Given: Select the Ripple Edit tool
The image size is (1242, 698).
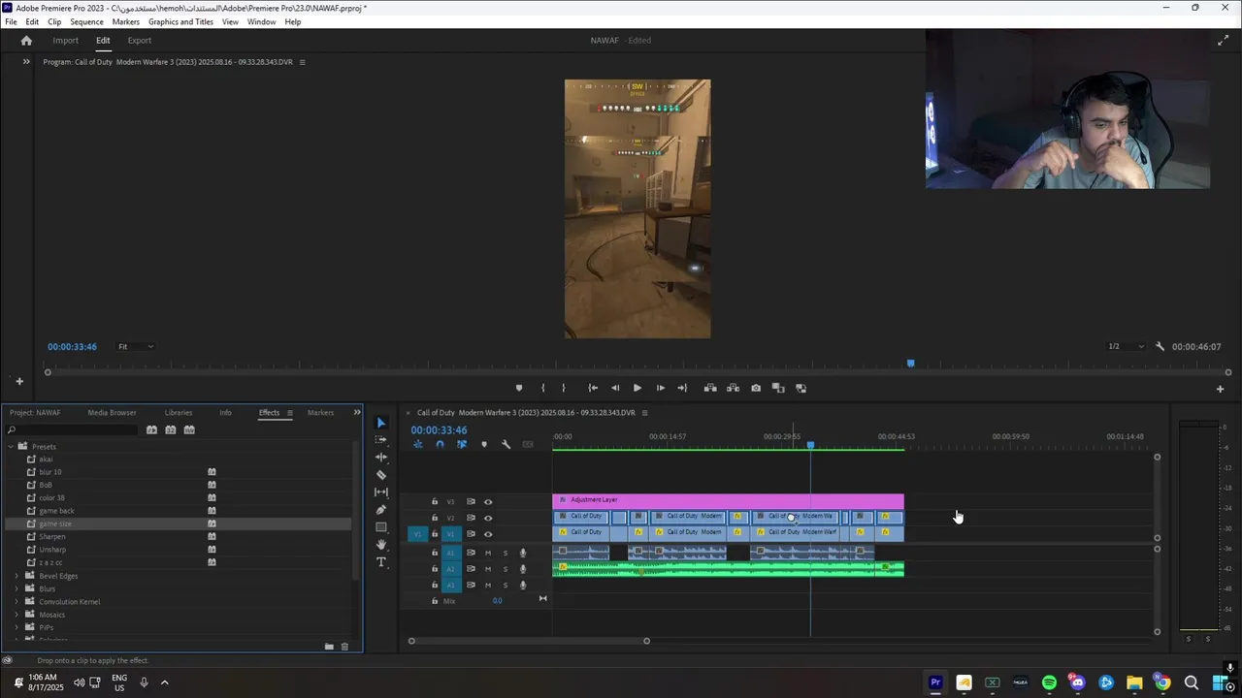Looking at the screenshot, I should pyautogui.click(x=381, y=458).
